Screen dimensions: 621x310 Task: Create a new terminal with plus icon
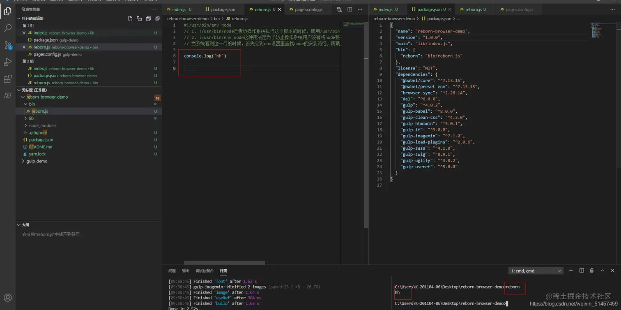(571, 271)
